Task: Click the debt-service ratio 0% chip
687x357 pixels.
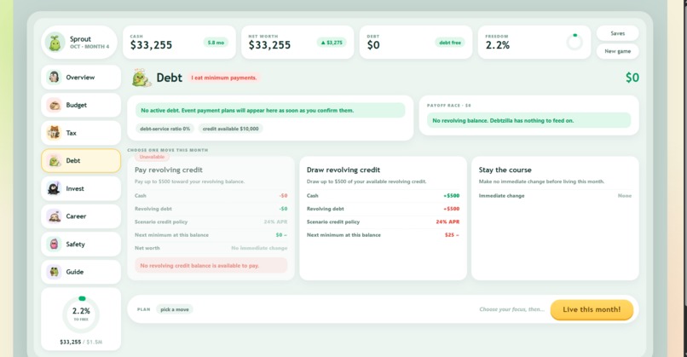Action: [165, 129]
